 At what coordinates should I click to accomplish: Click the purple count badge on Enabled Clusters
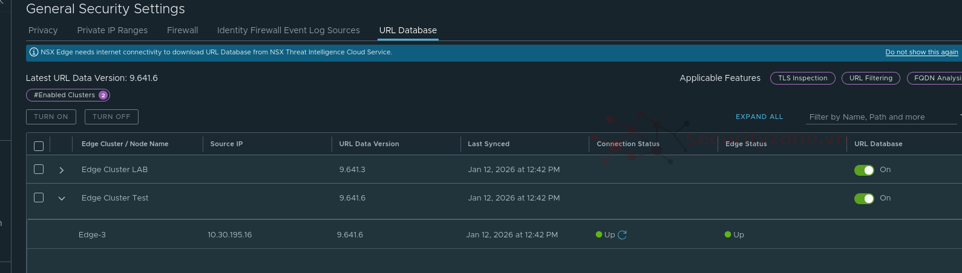[x=103, y=95]
